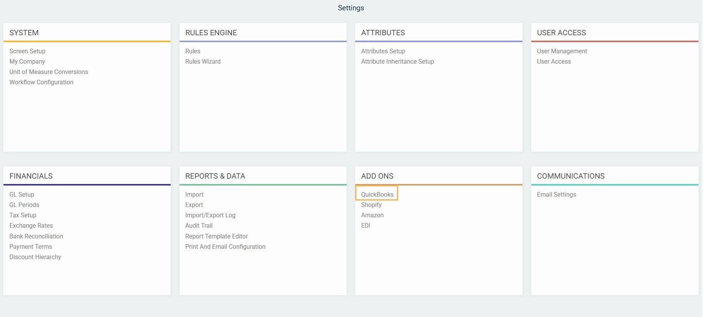Screen dimensions: 705x317
Task: Open Attribute Inheritance Setup
Action: click(397, 61)
